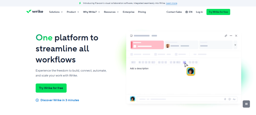Screen dimensions: 256x115
Task: Click the redo icon in editor toolbar
Action: coord(193,62)
